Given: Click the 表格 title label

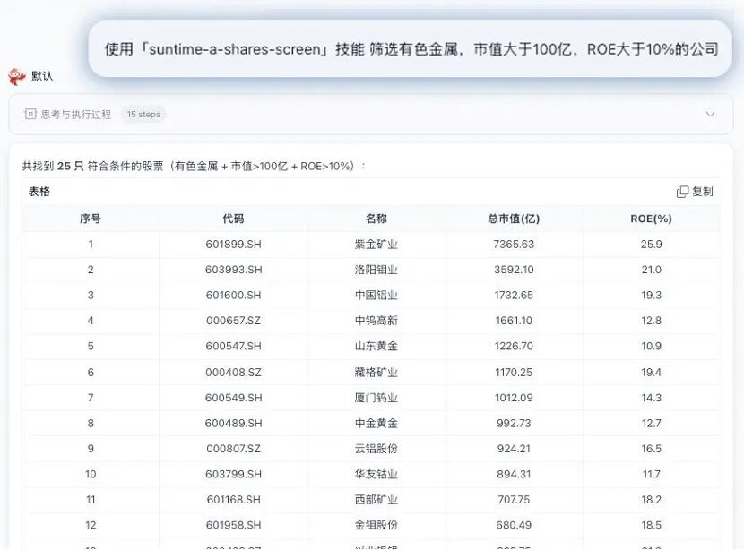Looking at the screenshot, I should pyautogui.click(x=39, y=192).
